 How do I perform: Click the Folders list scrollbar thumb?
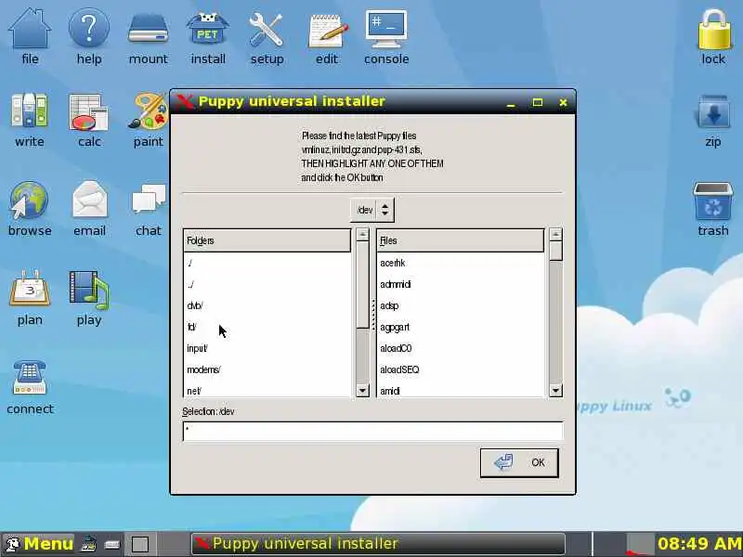point(362,284)
